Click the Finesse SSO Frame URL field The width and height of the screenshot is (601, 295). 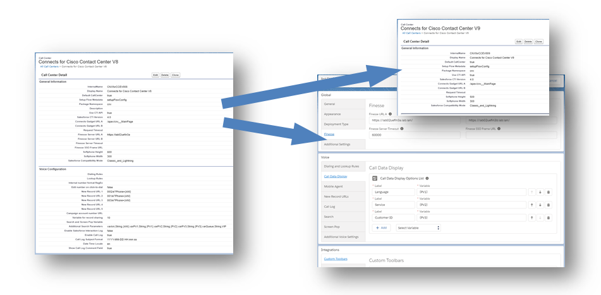click(x=511, y=135)
